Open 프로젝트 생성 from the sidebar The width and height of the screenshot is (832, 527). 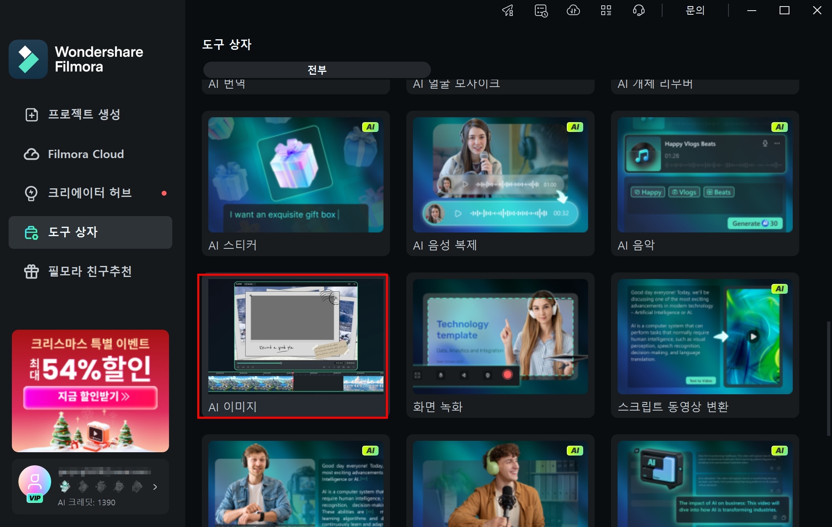(84, 114)
